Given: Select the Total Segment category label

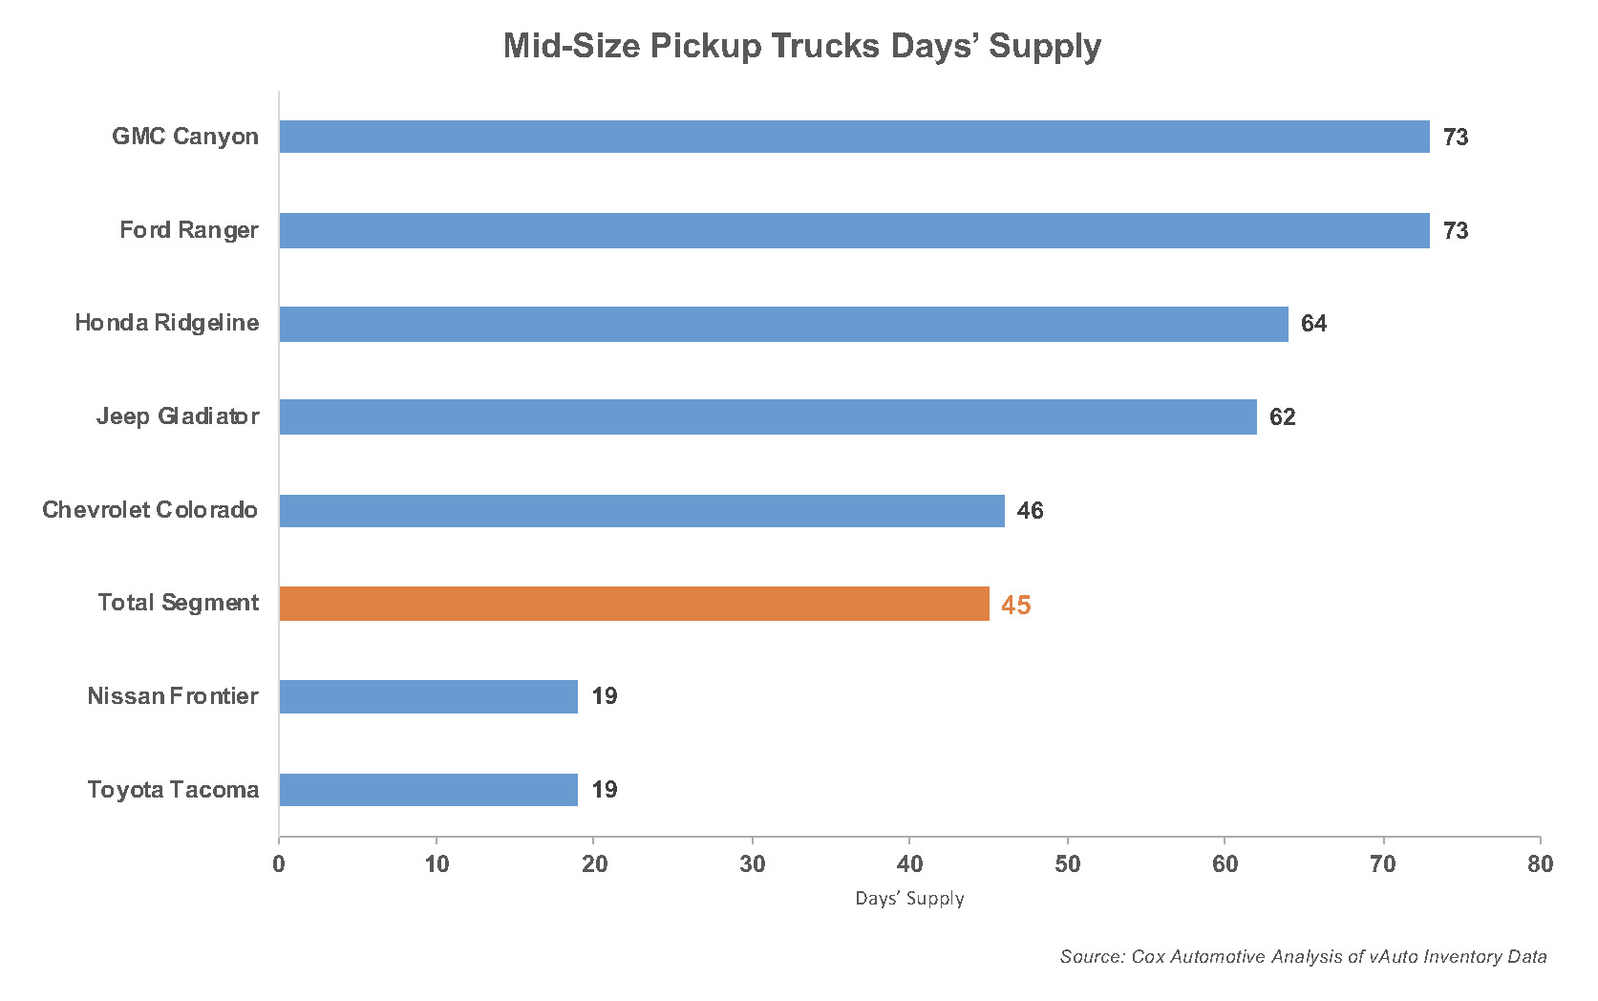Looking at the screenshot, I should tap(179, 603).
